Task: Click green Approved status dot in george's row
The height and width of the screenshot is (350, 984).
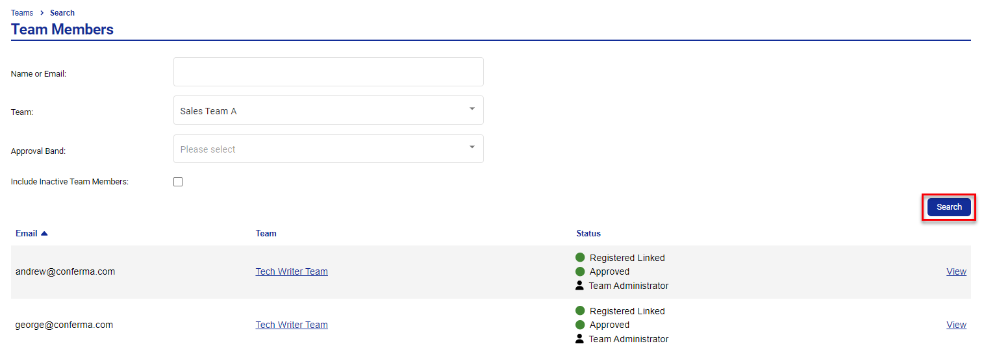Action: (x=580, y=325)
